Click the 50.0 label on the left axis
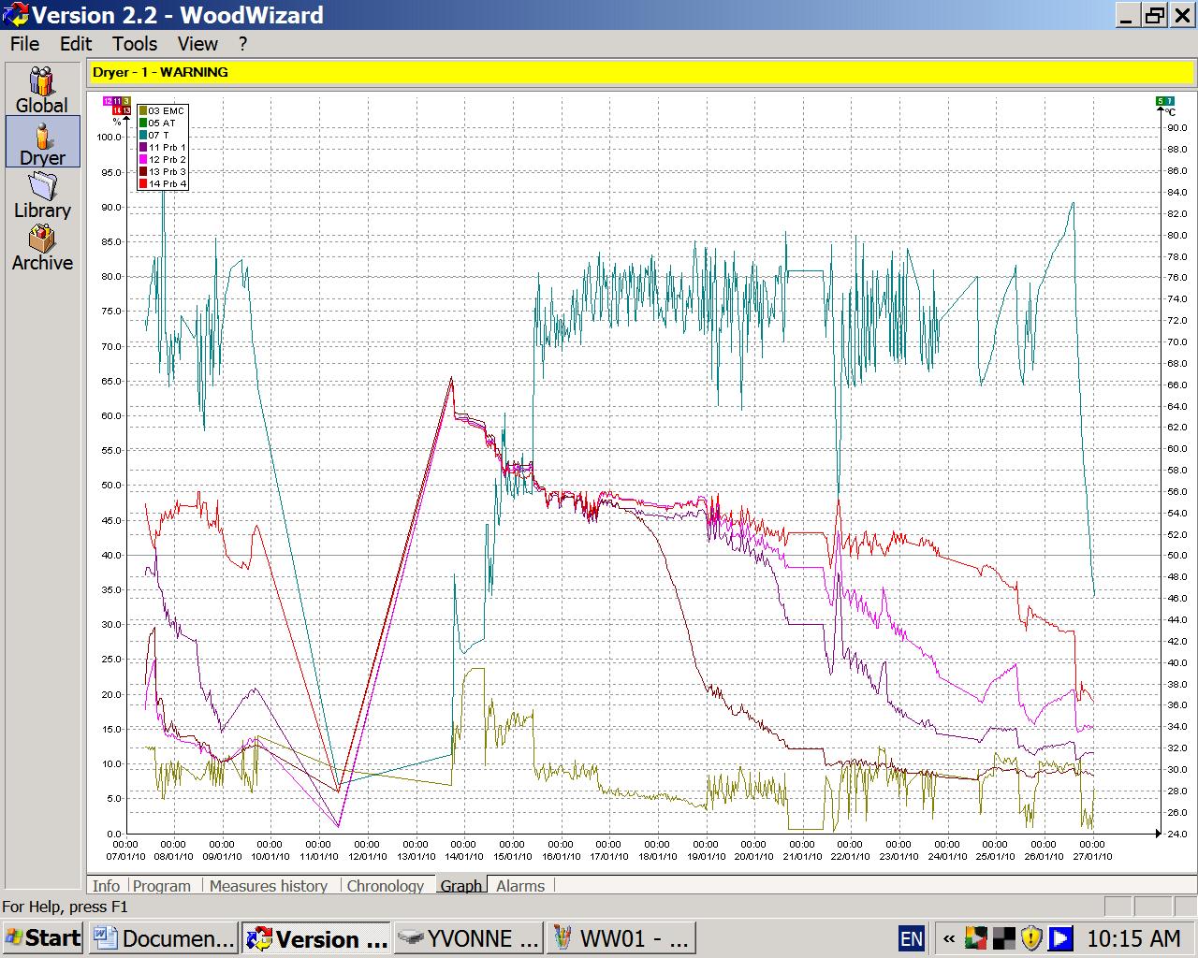 (x=112, y=486)
